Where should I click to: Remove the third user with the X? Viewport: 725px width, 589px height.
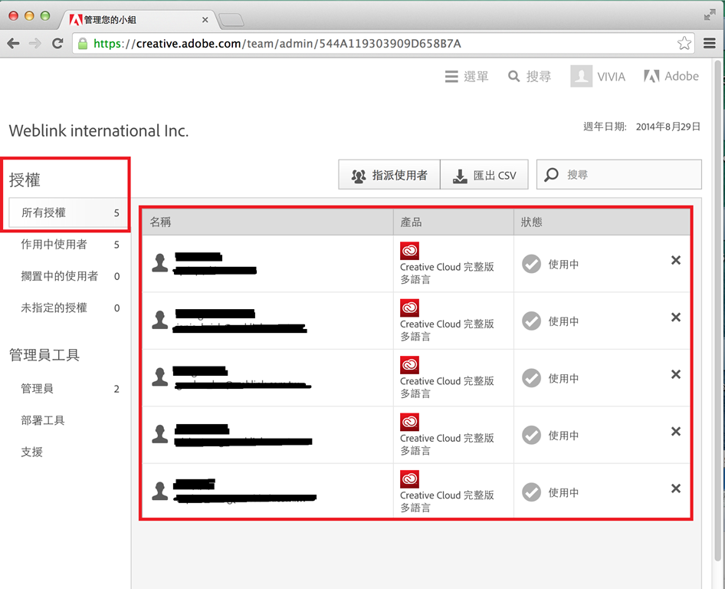(676, 374)
